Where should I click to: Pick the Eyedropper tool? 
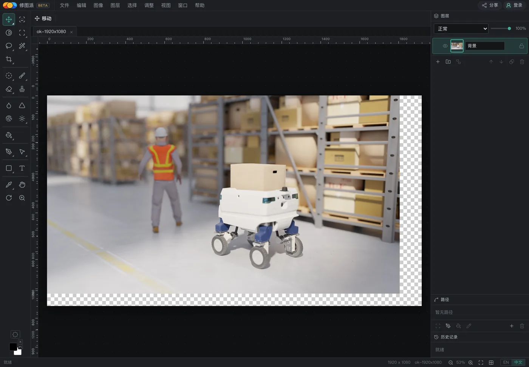pyautogui.click(x=9, y=185)
